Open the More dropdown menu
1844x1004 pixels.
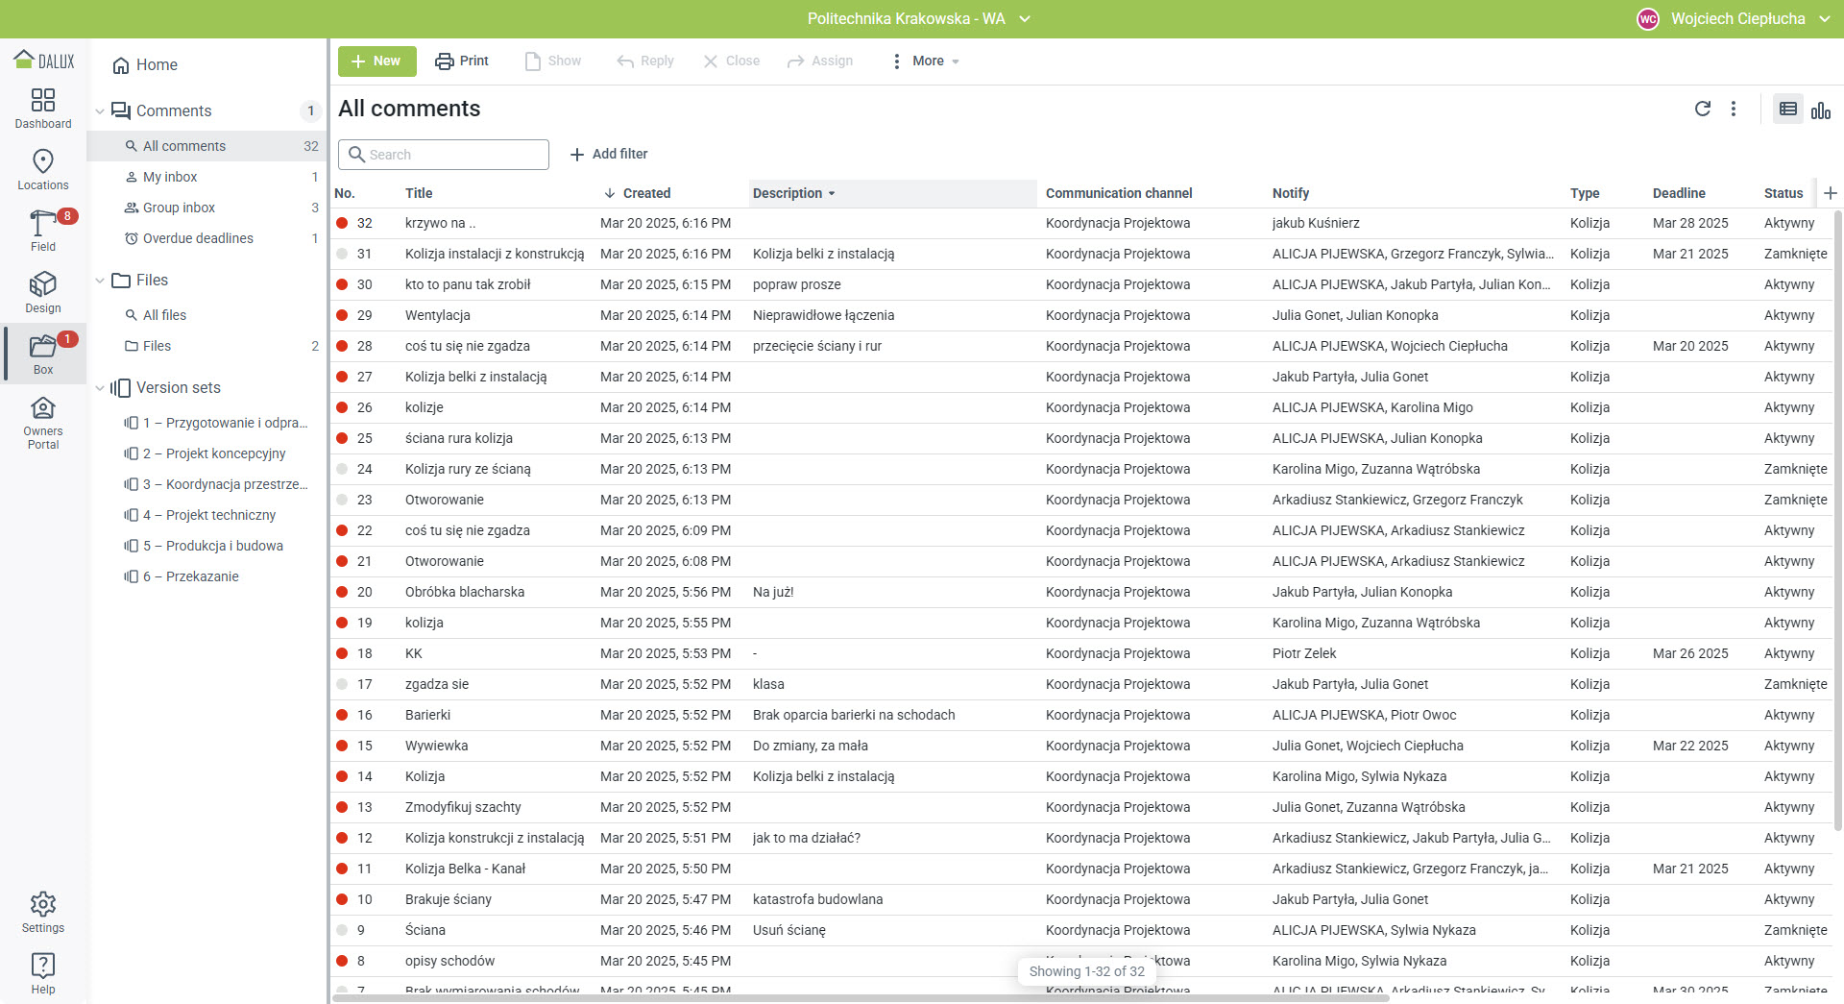pyautogui.click(x=926, y=61)
